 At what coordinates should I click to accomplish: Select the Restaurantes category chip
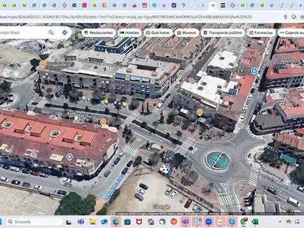tap(99, 33)
